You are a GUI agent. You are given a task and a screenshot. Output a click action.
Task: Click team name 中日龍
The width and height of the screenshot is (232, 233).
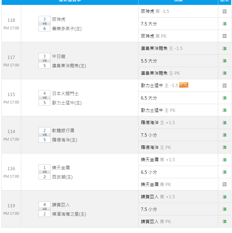pos(59,56)
